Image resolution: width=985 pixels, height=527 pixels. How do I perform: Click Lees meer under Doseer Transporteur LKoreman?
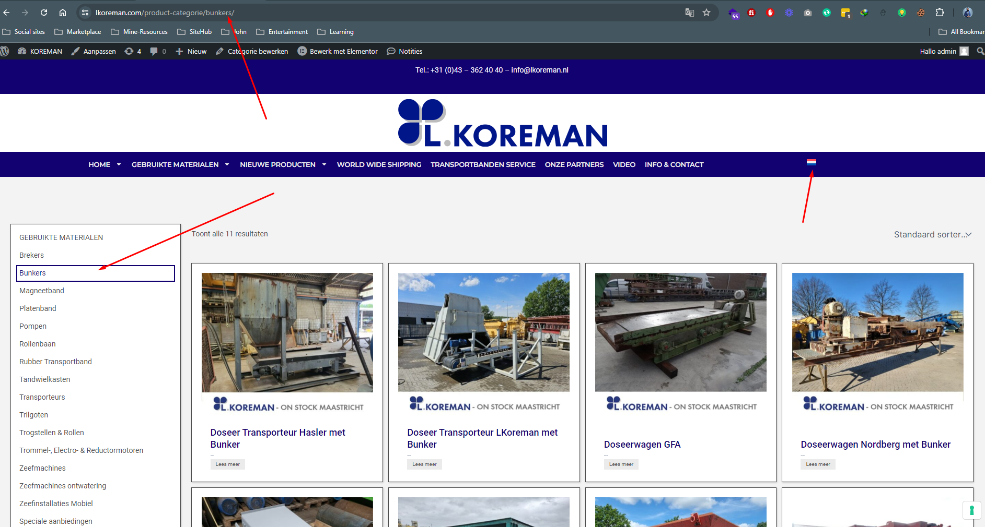tap(424, 464)
